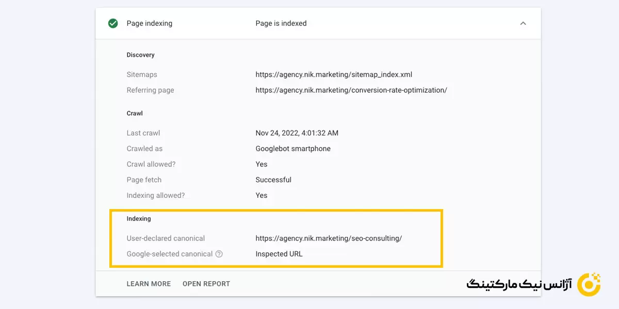Screen dimensions: 619x309
Task: Click the 'User-declared canonical' label
Action: (166, 238)
